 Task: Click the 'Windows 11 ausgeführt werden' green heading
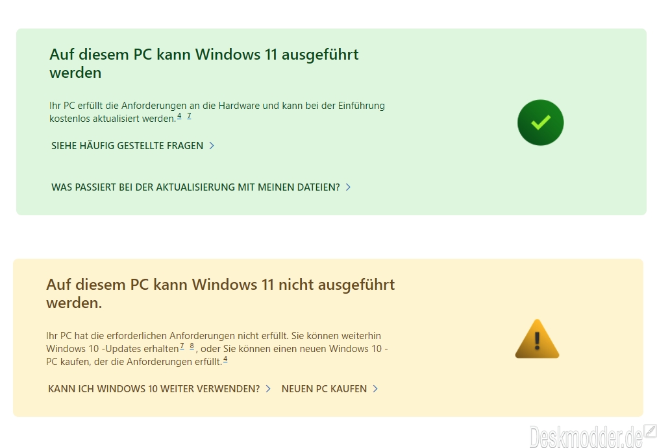(x=204, y=63)
